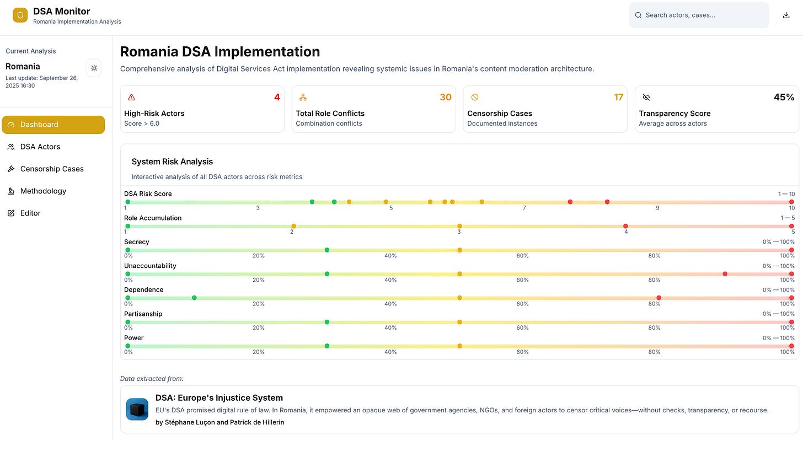Click the download icon in header
Image resolution: width=803 pixels, height=473 pixels.
tap(786, 15)
